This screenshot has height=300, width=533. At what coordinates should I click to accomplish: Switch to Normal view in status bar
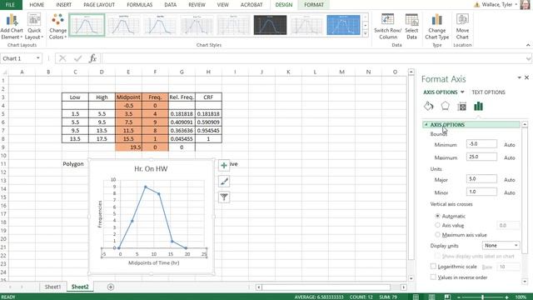(x=416, y=297)
